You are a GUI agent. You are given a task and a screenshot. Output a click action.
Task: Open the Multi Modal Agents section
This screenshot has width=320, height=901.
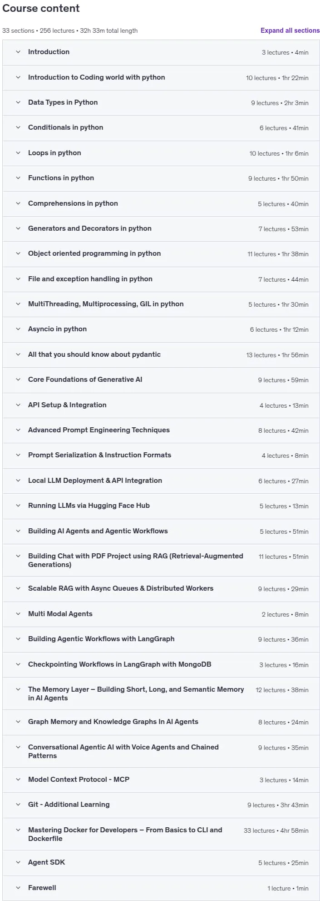point(161,614)
